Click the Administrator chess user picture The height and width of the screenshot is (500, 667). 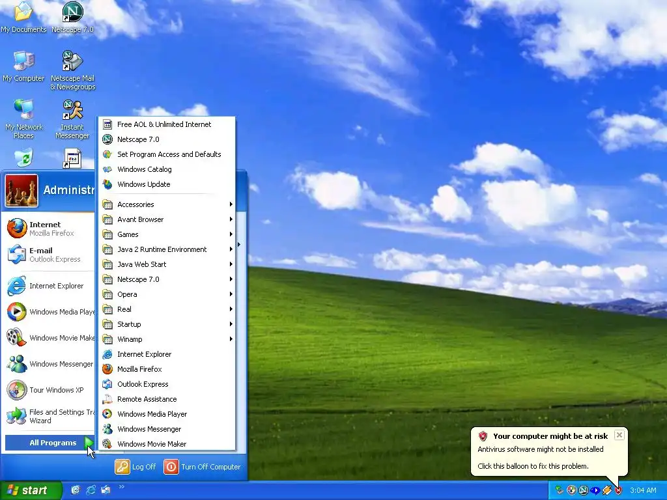coord(21,191)
